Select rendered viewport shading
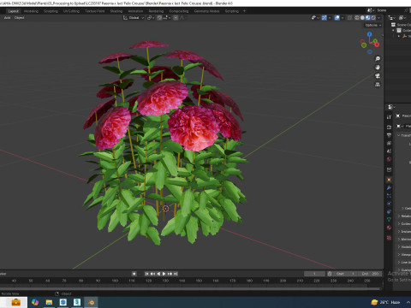The width and height of the screenshot is (411, 308). (x=373, y=18)
